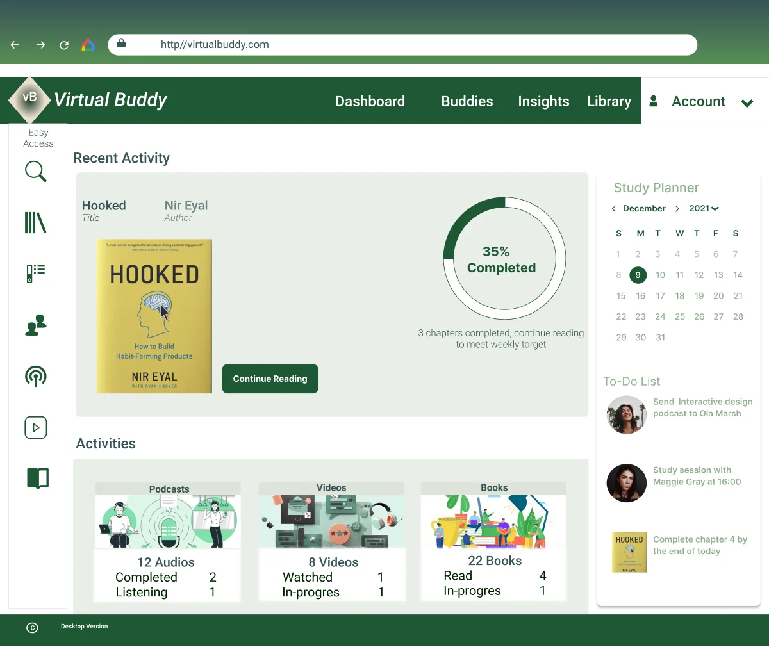
Task: Open the Books activity card image
Action: tap(494, 521)
